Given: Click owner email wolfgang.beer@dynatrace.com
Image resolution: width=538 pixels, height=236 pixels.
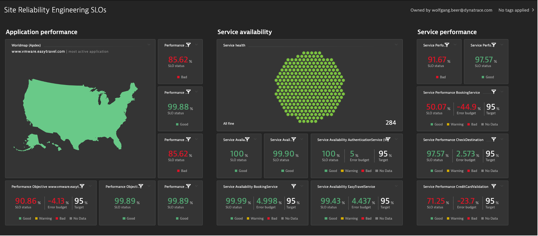Looking at the screenshot, I should 462,10.
